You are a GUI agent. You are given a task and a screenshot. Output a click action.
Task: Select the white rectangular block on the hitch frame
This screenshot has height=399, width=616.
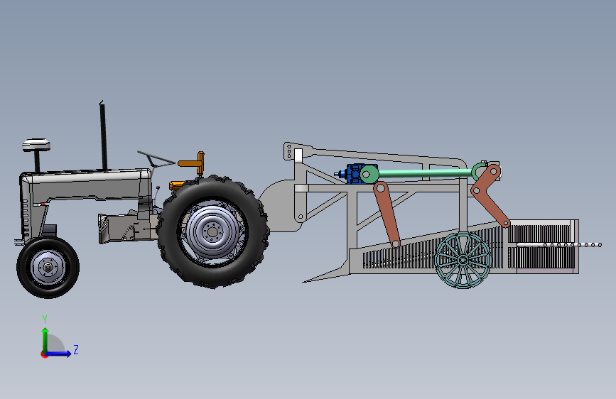point(298,155)
